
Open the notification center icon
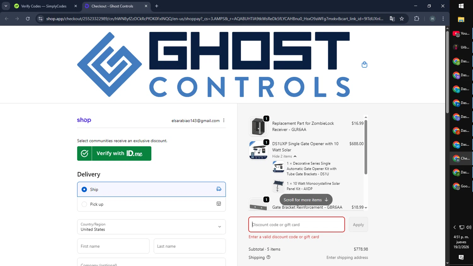point(461,257)
